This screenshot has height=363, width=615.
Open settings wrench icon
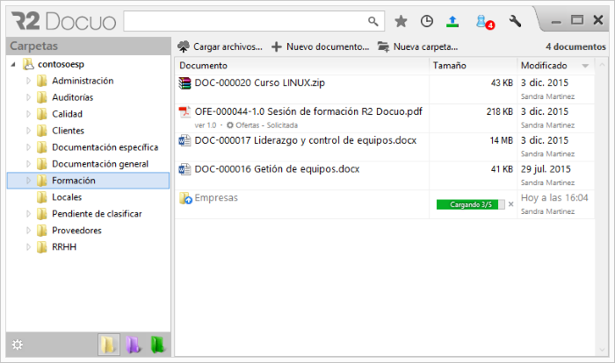515,21
